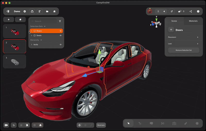Image resolution: width=206 pixels, height=131 pixels.
Task: Toggle visibility eye for tesla hierarchy item
Action: pos(61,44)
